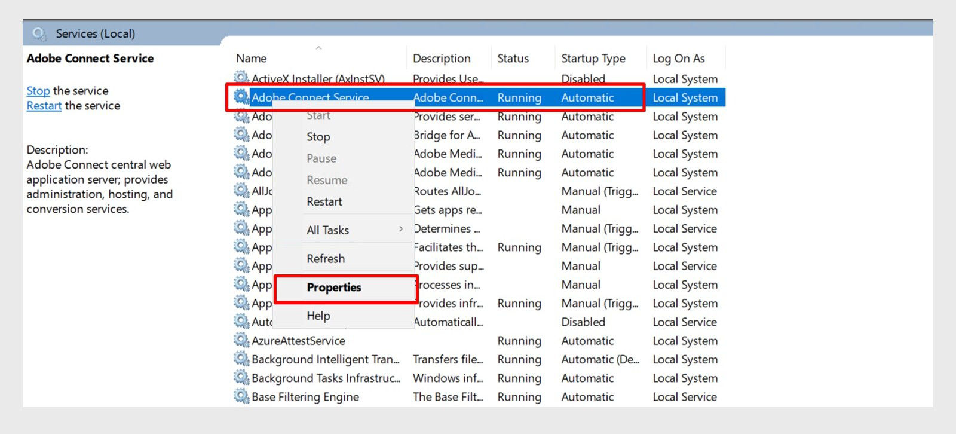
Task: Click 'Disabled' startup type in 'Automaticall...' row
Action: point(583,322)
